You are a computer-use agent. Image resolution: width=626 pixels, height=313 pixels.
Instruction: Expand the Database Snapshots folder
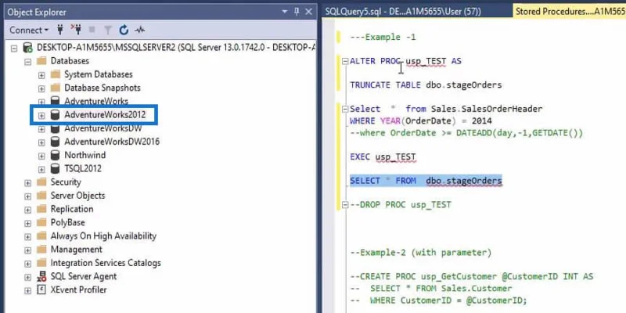(41, 88)
